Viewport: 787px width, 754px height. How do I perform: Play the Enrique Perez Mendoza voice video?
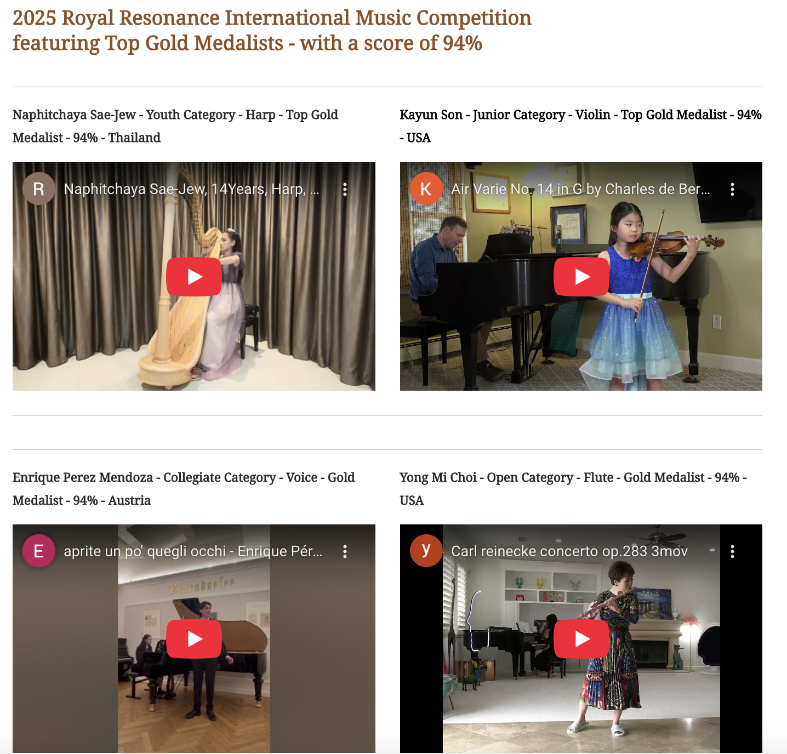(x=194, y=639)
